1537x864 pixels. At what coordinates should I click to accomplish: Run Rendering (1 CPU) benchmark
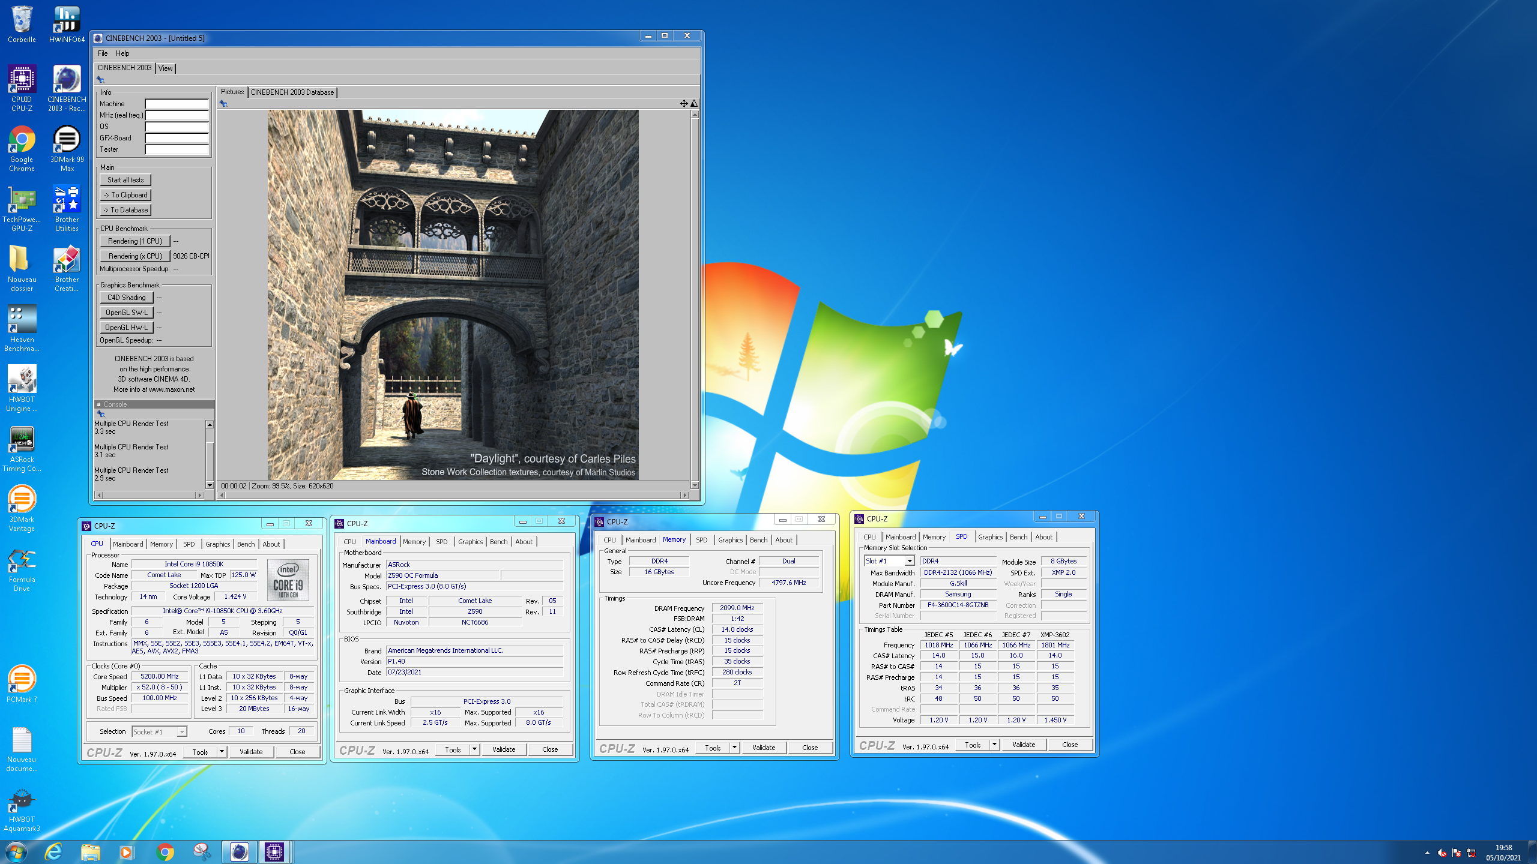coord(135,241)
